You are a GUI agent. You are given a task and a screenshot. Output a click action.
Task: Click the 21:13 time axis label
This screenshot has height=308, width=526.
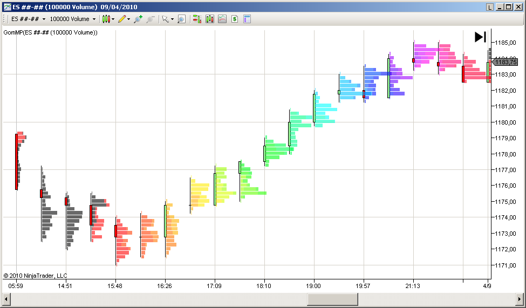[x=413, y=286]
